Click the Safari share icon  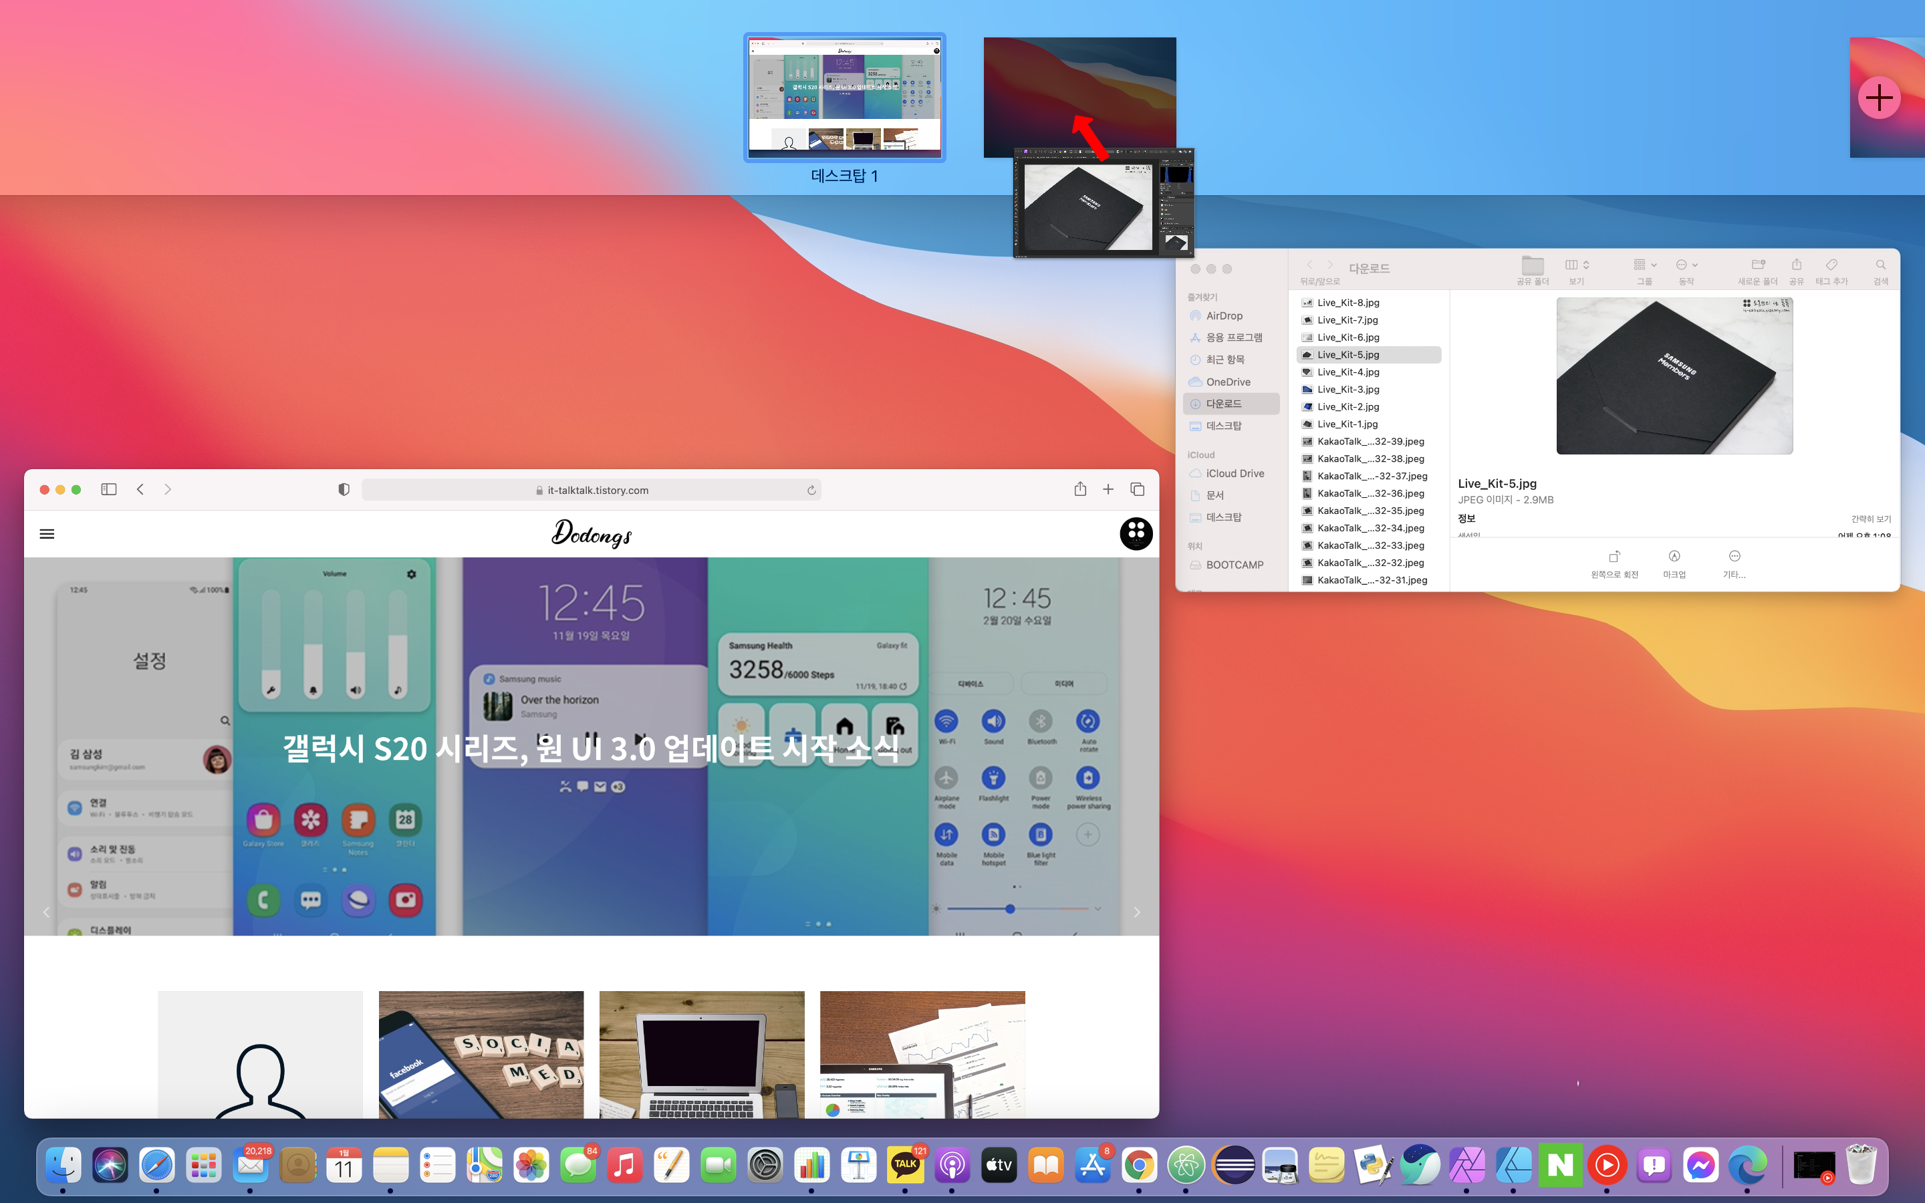point(1079,489)
